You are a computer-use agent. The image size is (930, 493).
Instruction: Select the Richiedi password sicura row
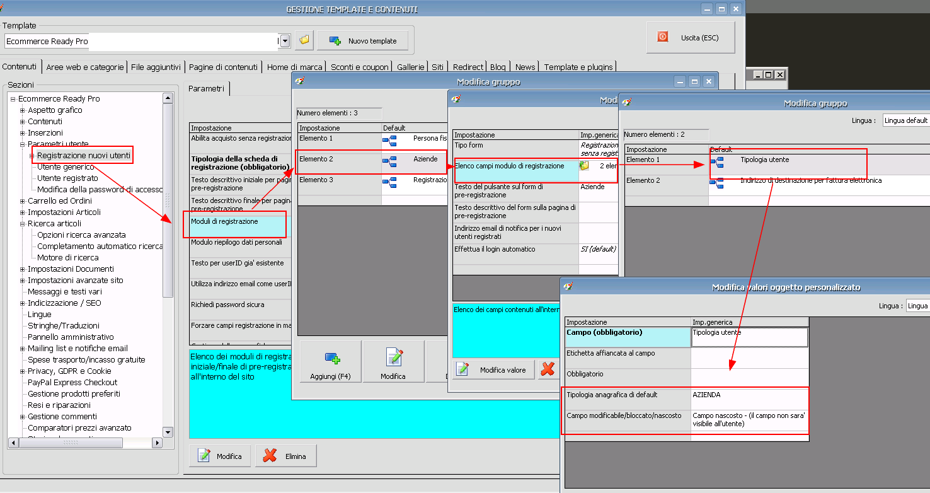(240, 310)
